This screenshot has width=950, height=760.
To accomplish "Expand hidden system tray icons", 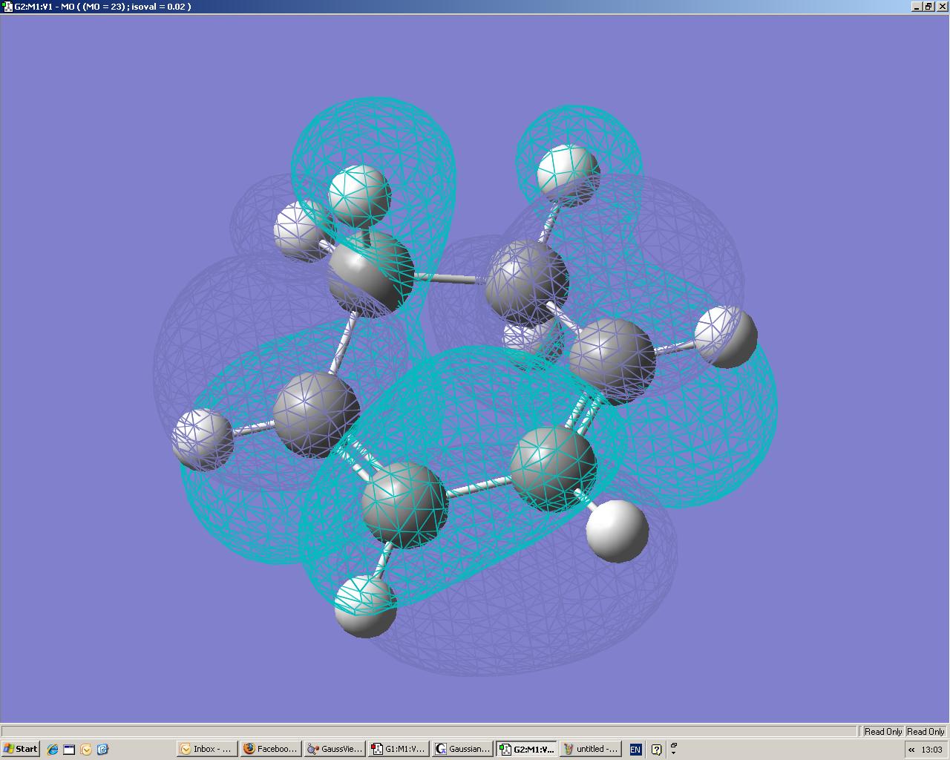I will point(911,750).
